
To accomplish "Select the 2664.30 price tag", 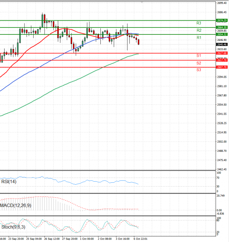I will [222, 27].
